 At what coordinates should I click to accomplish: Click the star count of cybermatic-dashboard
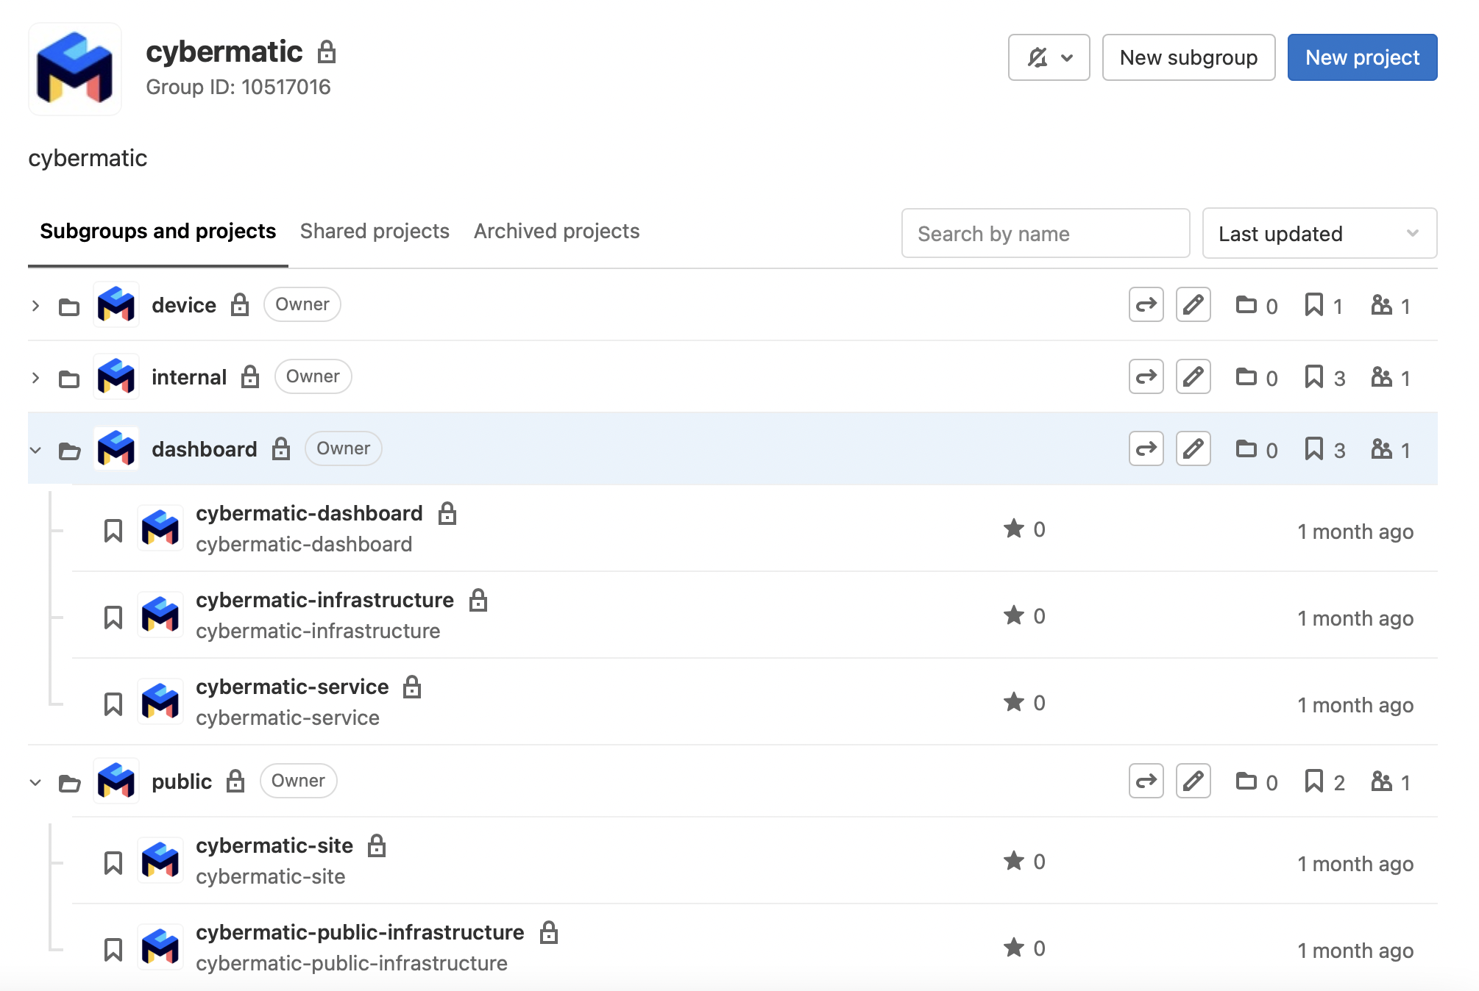1024,529
